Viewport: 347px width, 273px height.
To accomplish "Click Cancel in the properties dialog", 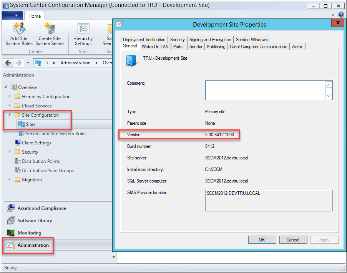I will pos(293,240).
